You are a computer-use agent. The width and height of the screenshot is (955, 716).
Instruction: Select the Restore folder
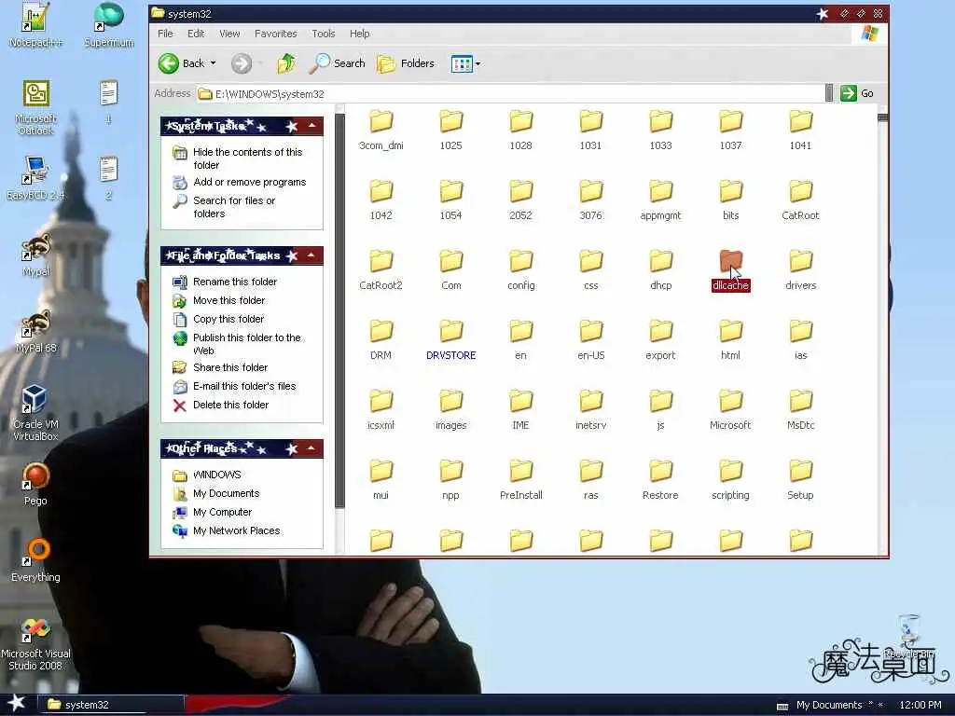click(661, 480)
